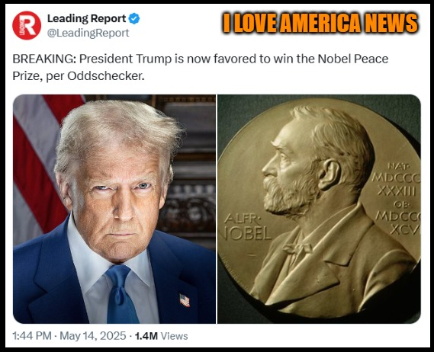Click the Roman numeral inscription on the medal
Viewport: 434px width, 352px height.
click(x=397, y=199)
